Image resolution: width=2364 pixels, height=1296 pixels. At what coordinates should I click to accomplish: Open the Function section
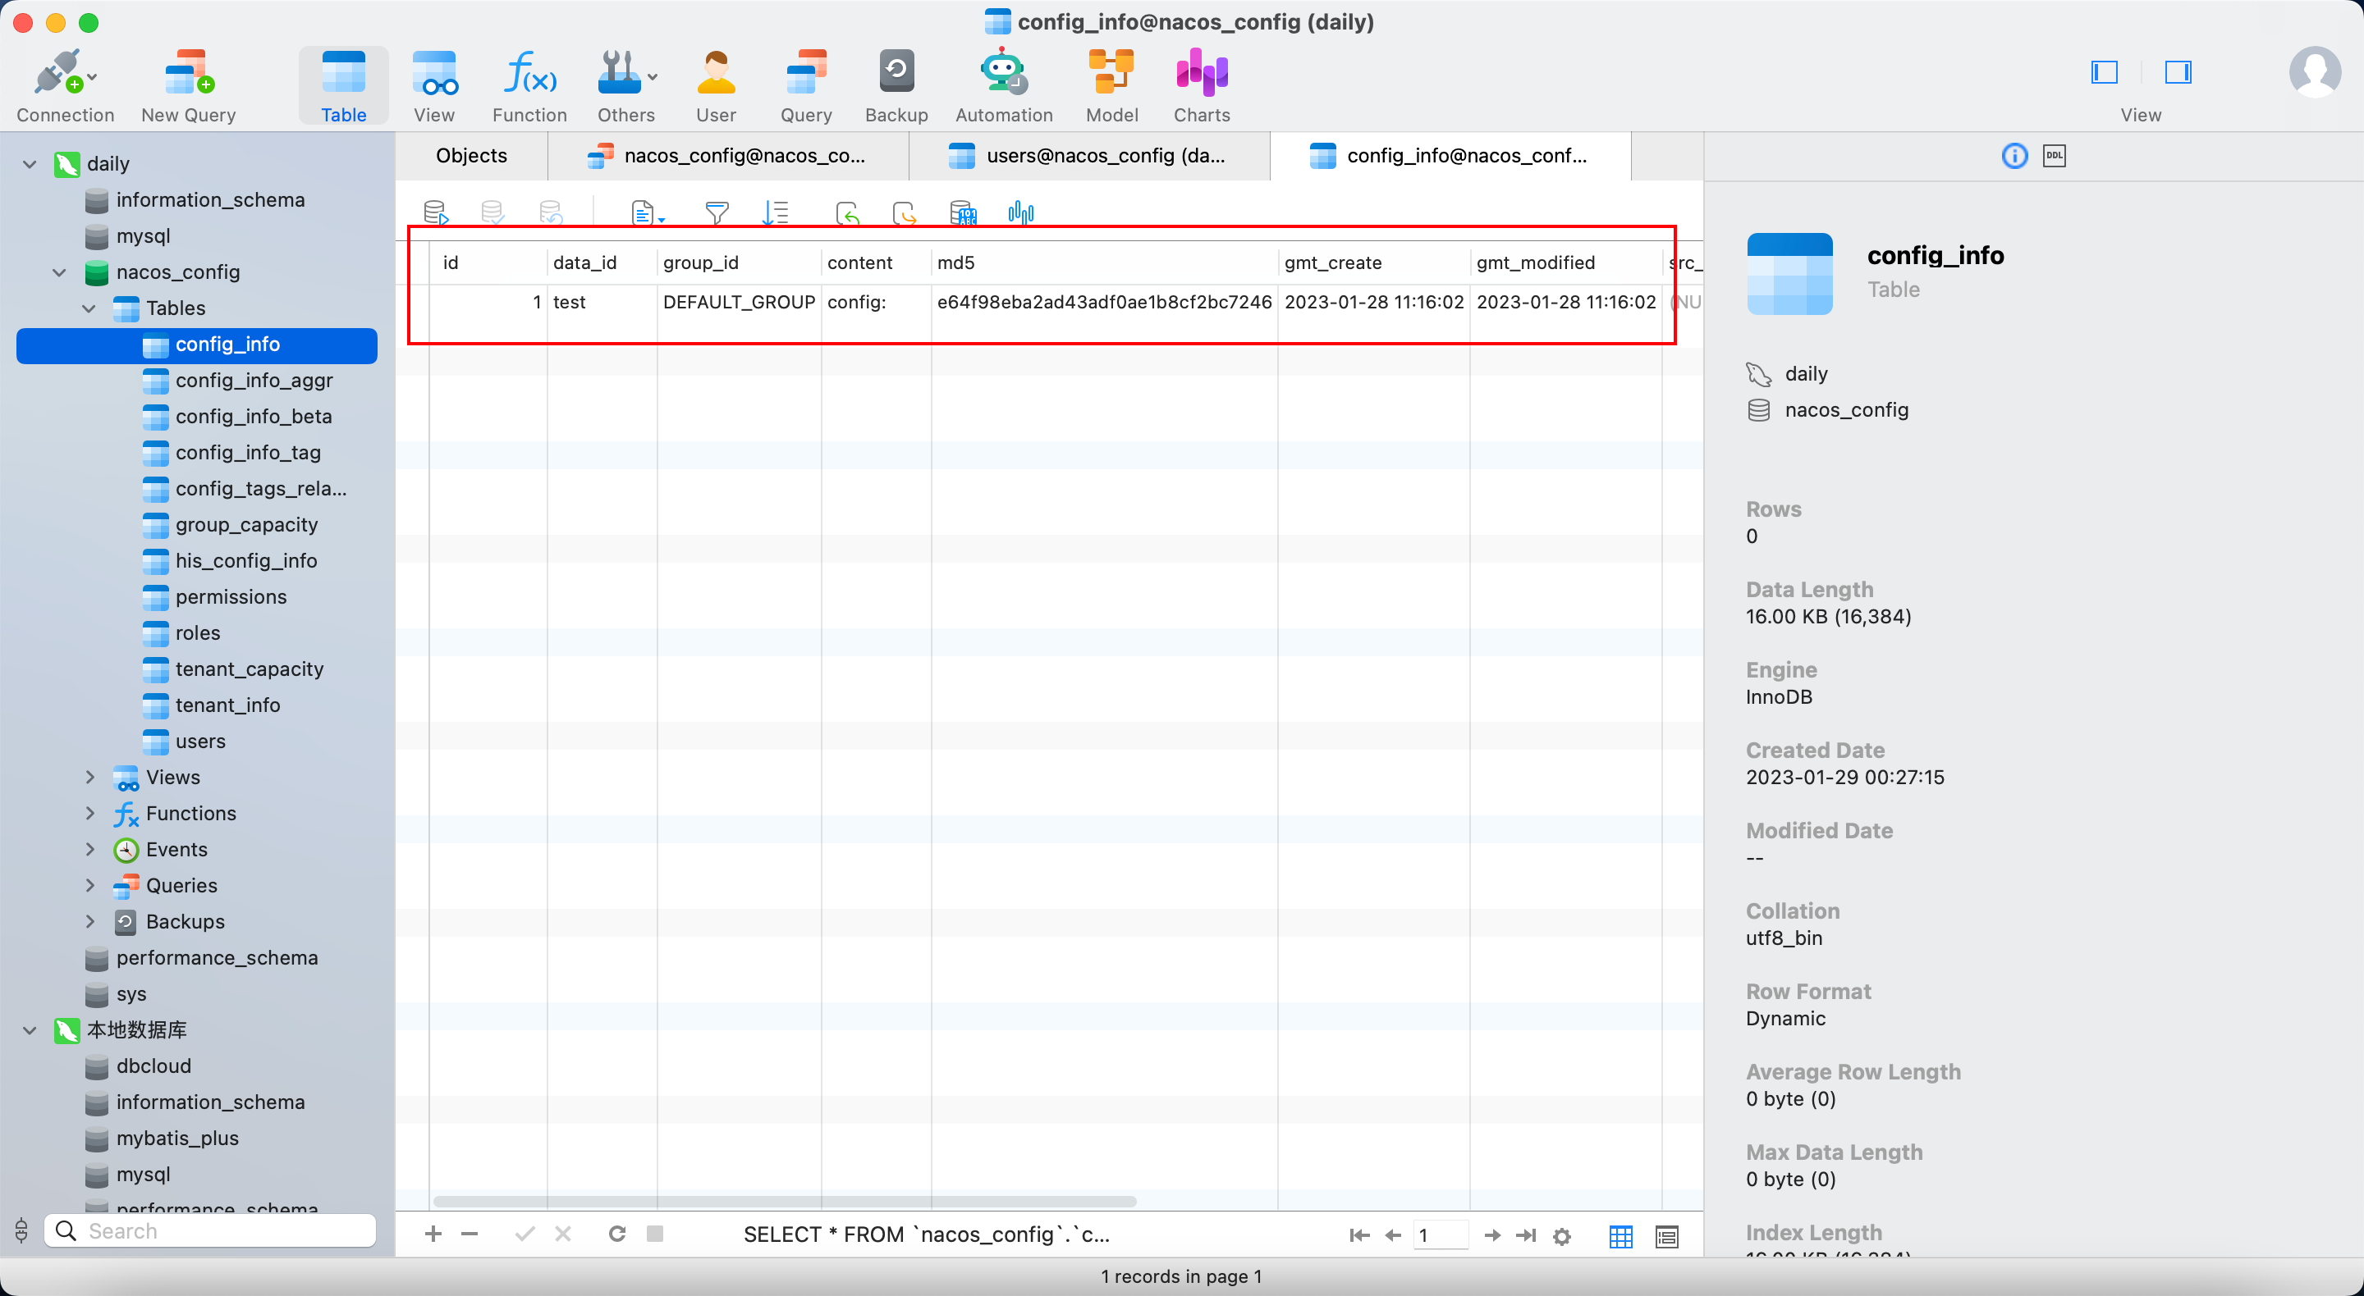529,85
